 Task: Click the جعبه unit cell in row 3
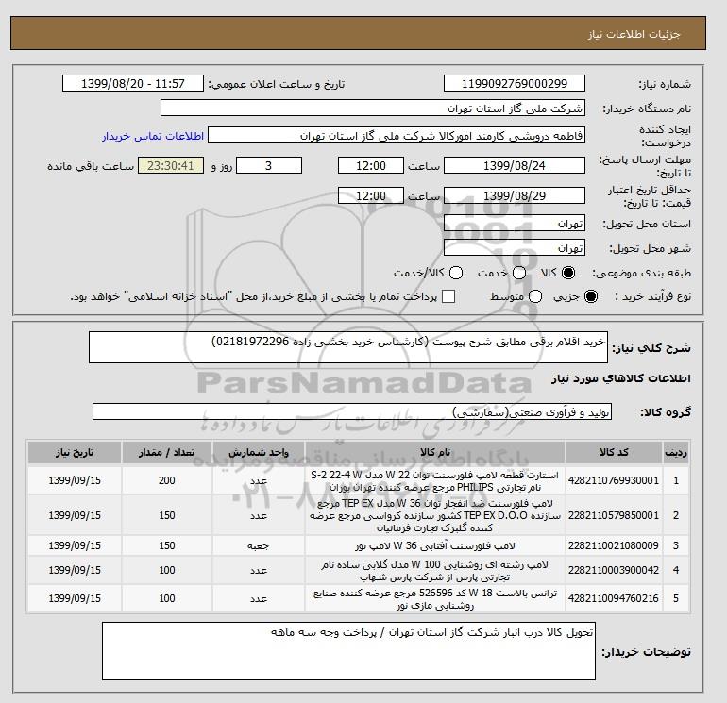click(x=259, y=546)
